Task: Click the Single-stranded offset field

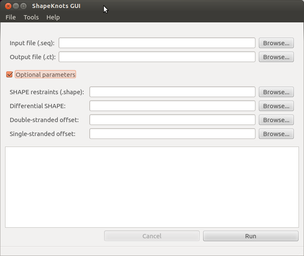Action: [172, 134]
